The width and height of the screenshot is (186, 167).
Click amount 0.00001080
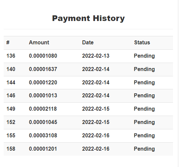[43, 56]
